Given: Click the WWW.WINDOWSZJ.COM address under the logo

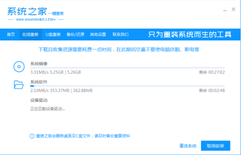Looking at the screenshot, I should [35, 19].
